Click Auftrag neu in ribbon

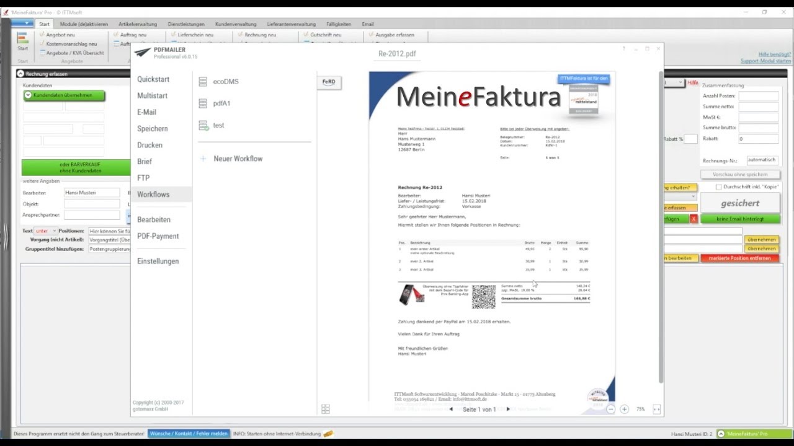(x=130, y=35)
